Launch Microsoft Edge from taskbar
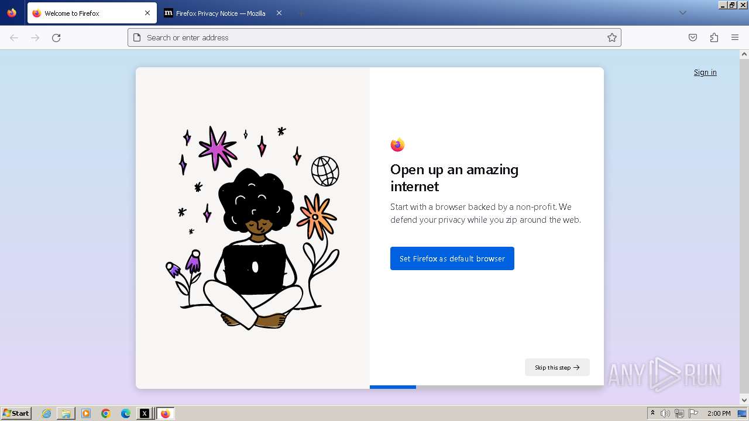Screen dimensions: 749x421 tap(126, 413)
